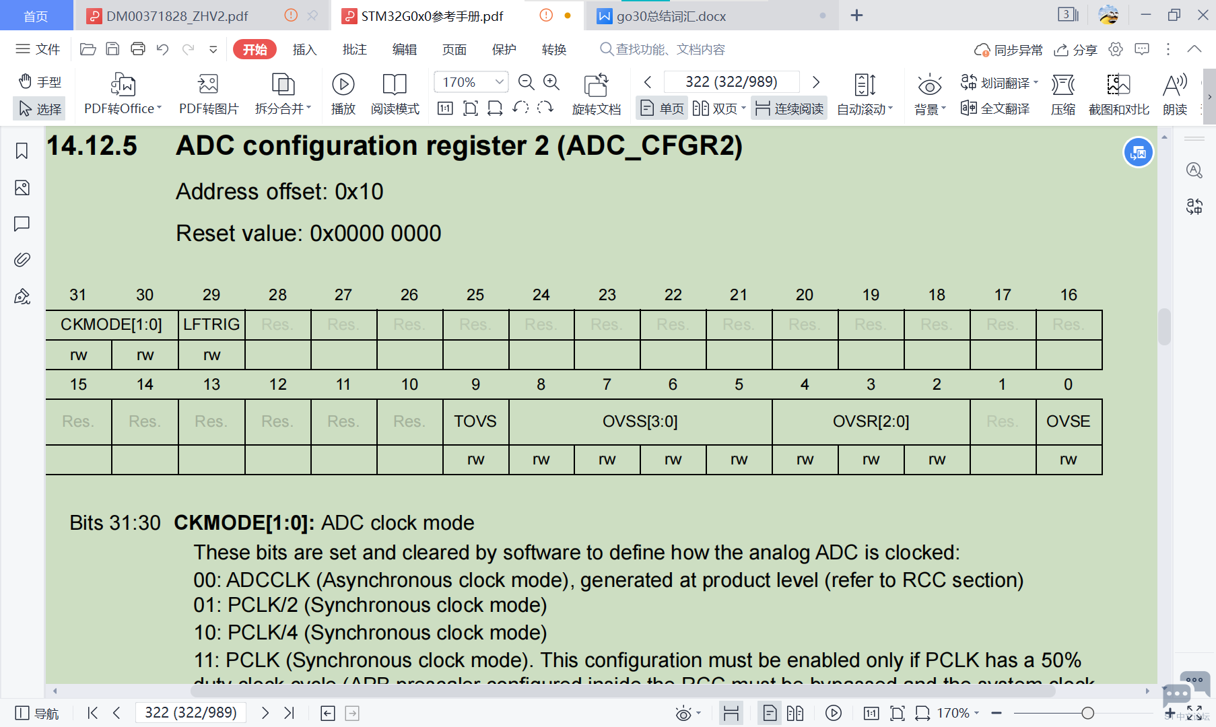Open the attachments paperclip panel
Image resolution: width=1216 pixels, height=727 pixels.
[22, 260]
